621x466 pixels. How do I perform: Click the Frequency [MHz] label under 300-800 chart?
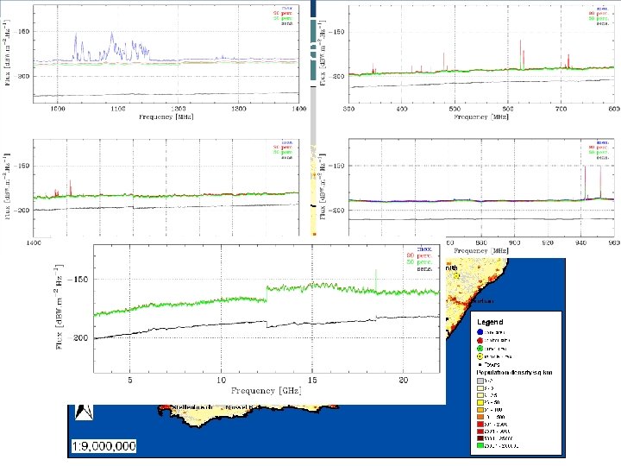tap(481, 116)
